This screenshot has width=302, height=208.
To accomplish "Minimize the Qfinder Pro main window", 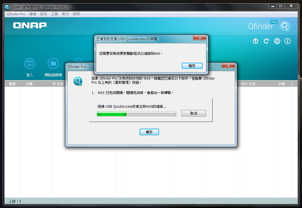I will (273, 6).
